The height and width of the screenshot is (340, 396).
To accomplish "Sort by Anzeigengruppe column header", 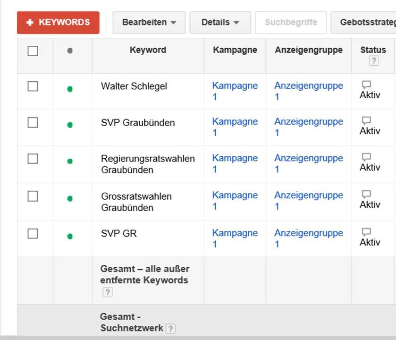I will coord(309,50).
